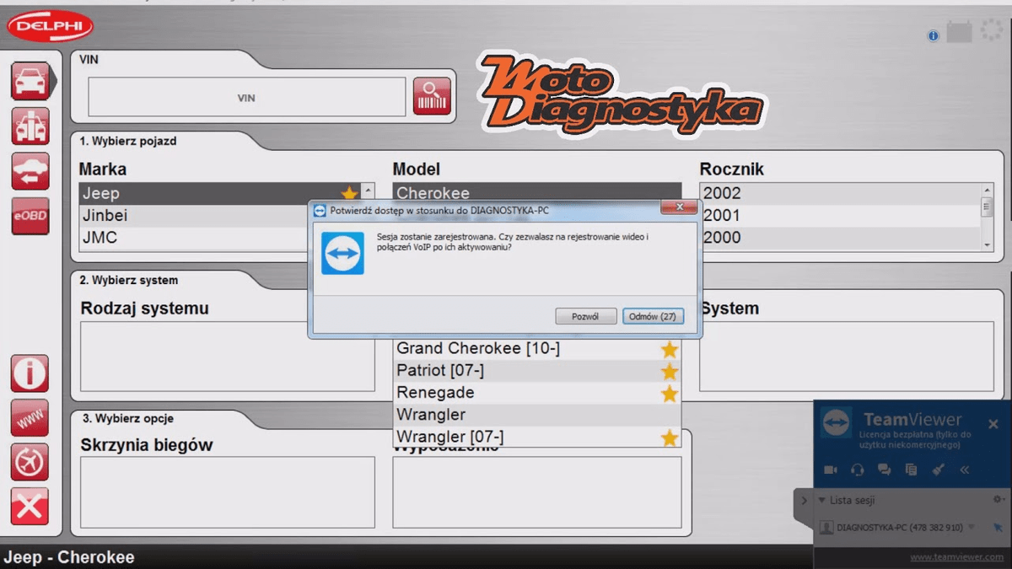Select Jeep in the Marka list
The width and height of the screenshot is (1012, 569).
pyautogui.click(x=219, y=194)
